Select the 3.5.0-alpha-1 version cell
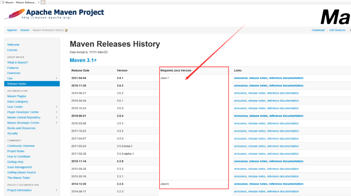 click(125, 154)
